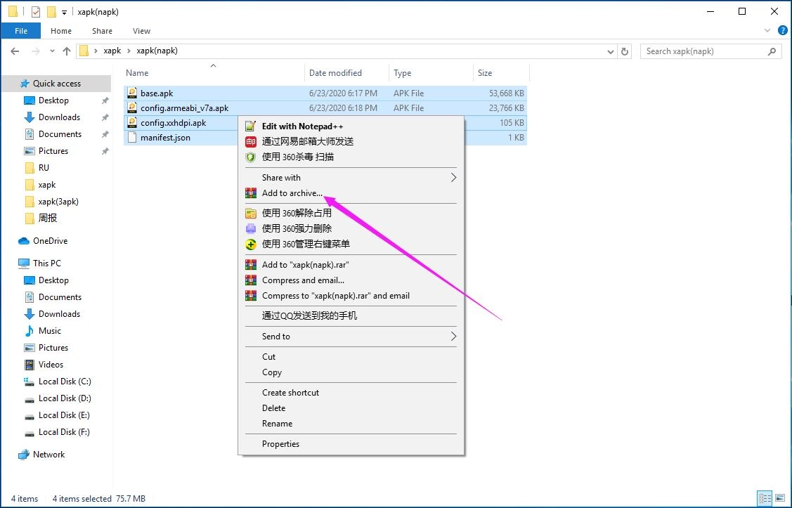Unpin Downloads from Quick access
The width and height of the screenshot is (792, 508).
tap(105, 117)
